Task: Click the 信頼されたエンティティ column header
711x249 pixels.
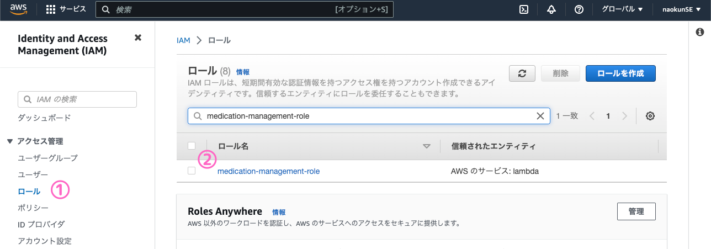Action: pos(494,146)
